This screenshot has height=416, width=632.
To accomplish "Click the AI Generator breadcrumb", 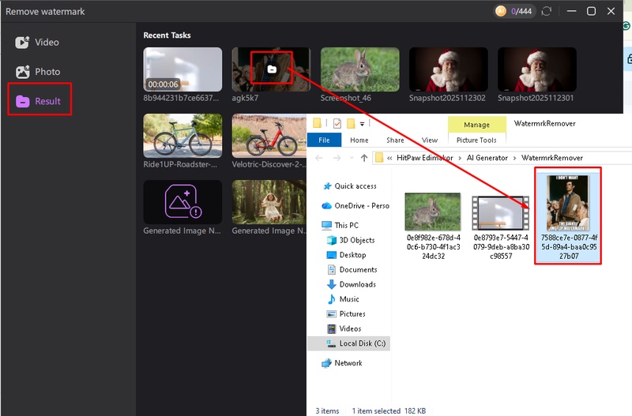I will tap(487, 158).
